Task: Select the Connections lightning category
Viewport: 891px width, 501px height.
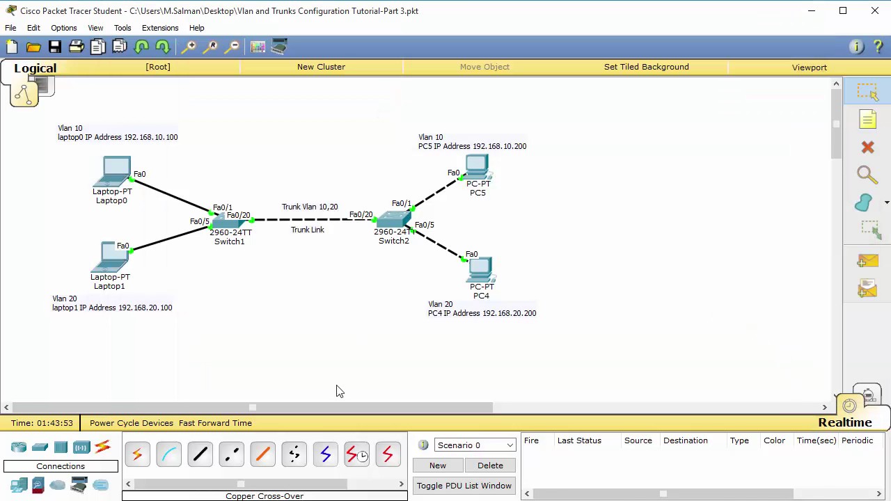Action: 102,447
